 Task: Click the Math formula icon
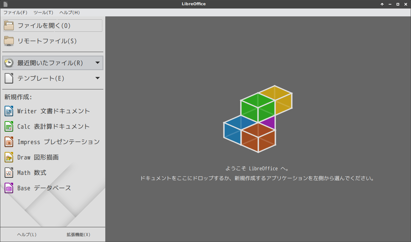pyautogui.click(x=9, y=173)
